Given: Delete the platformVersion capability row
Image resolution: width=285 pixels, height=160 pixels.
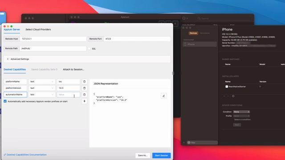Looking at the screenshot, I should click(x=84, y=88).
